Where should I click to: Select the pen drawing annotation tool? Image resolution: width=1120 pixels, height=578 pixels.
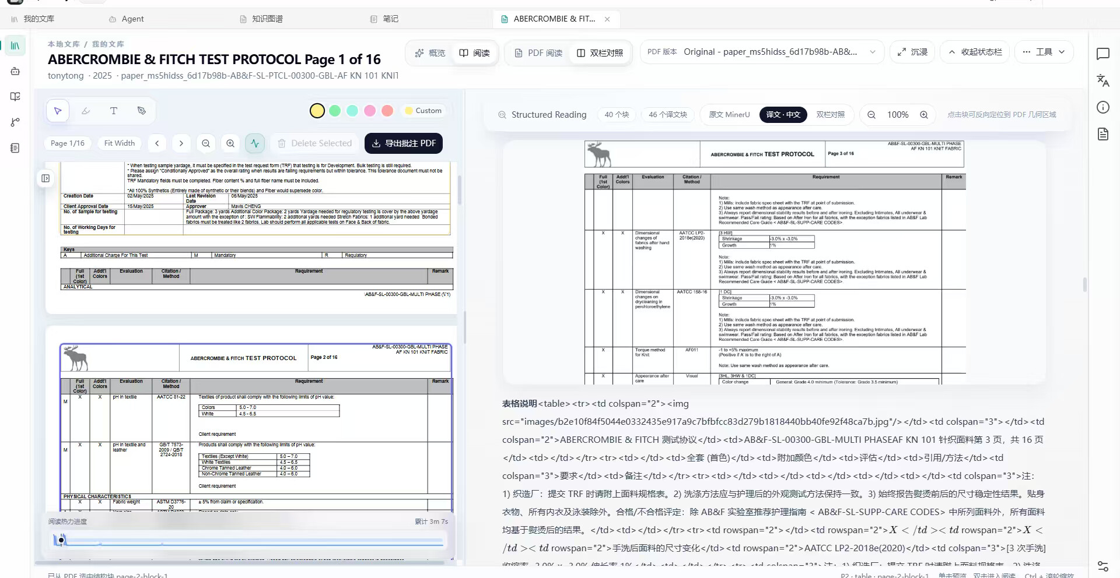point(142,111)
